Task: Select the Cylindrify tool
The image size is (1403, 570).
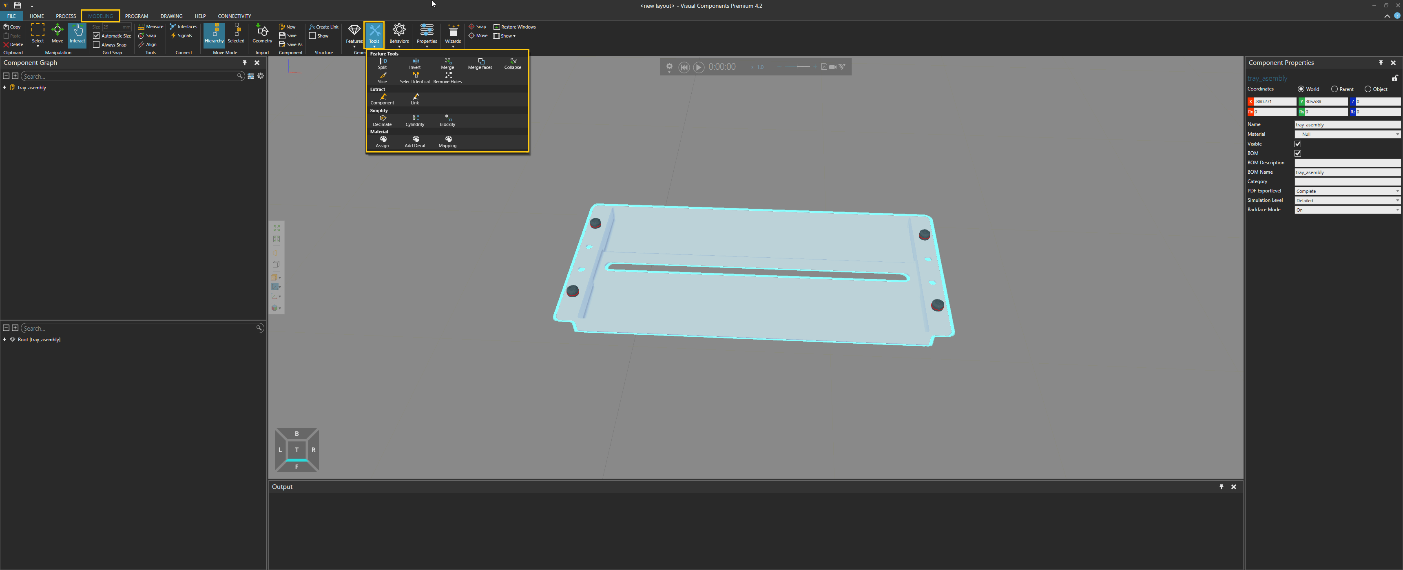Action: (x=415, y=120)
